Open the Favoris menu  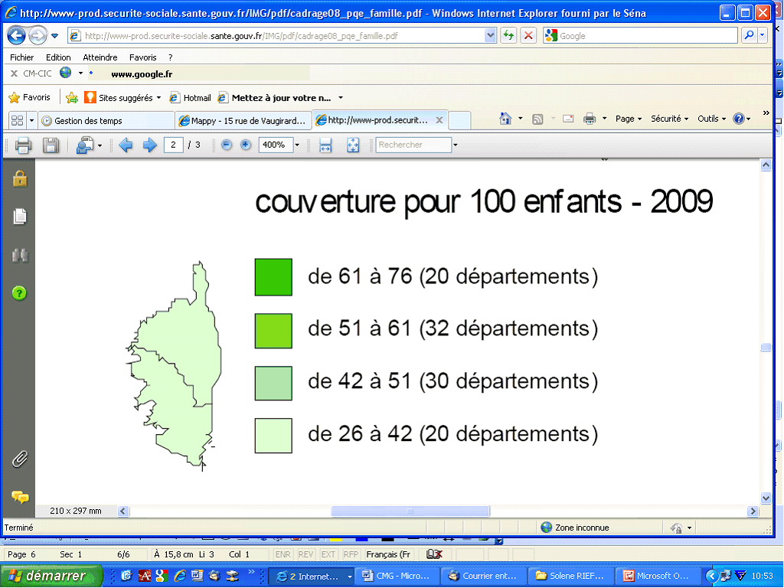[x=142, y=57]
